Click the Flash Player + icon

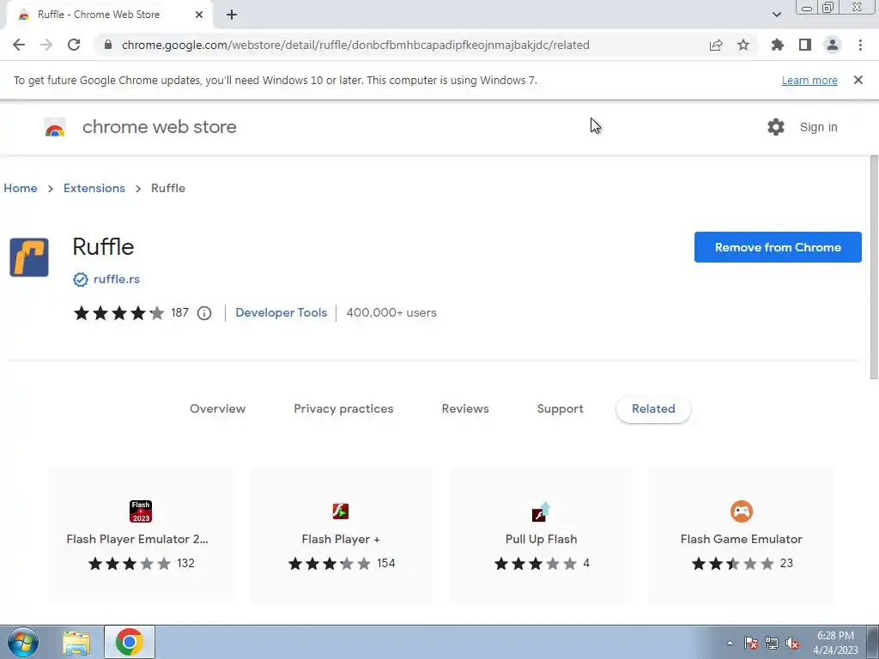[340, 511]
